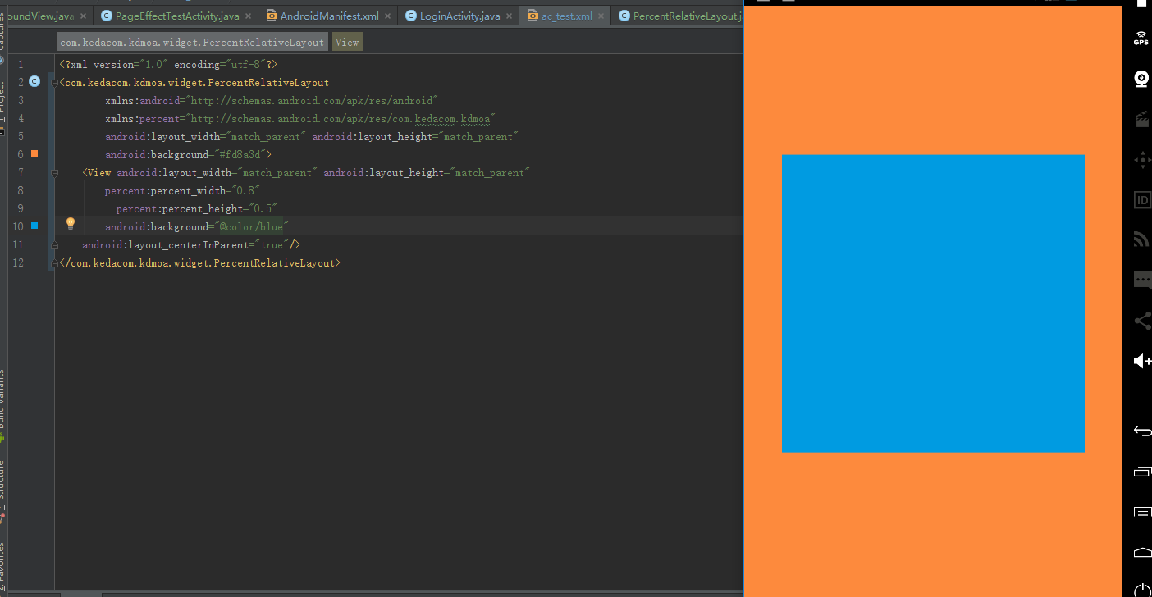Click the blue View in emulator
Screen dimensions: 1152x597
[933, 303]
